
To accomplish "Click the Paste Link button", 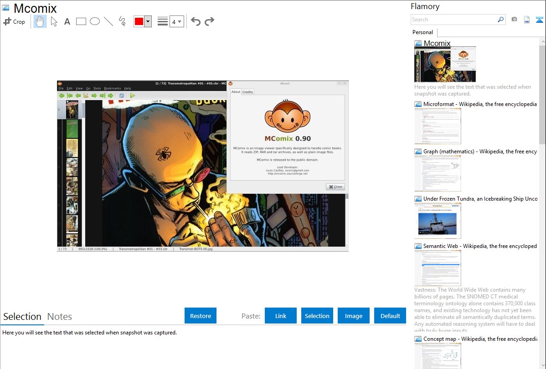I will (x=281, y=316).
